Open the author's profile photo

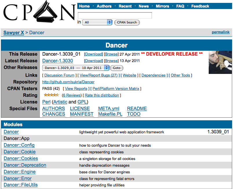pos(220,62)
